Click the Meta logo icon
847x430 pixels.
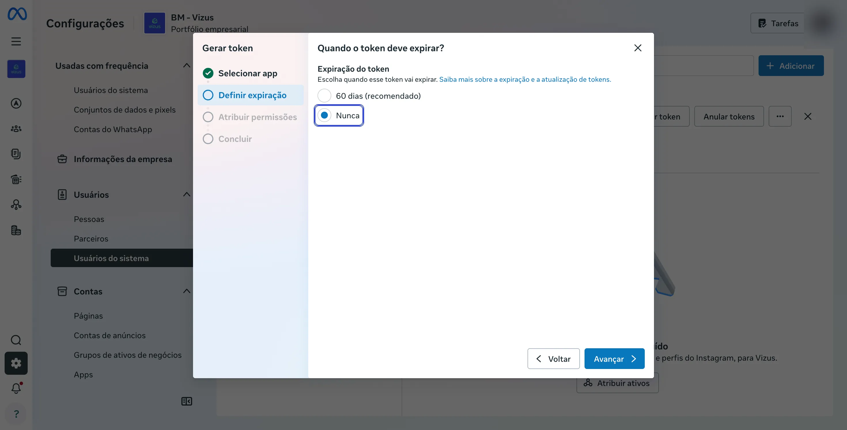(x=17, y=14)
